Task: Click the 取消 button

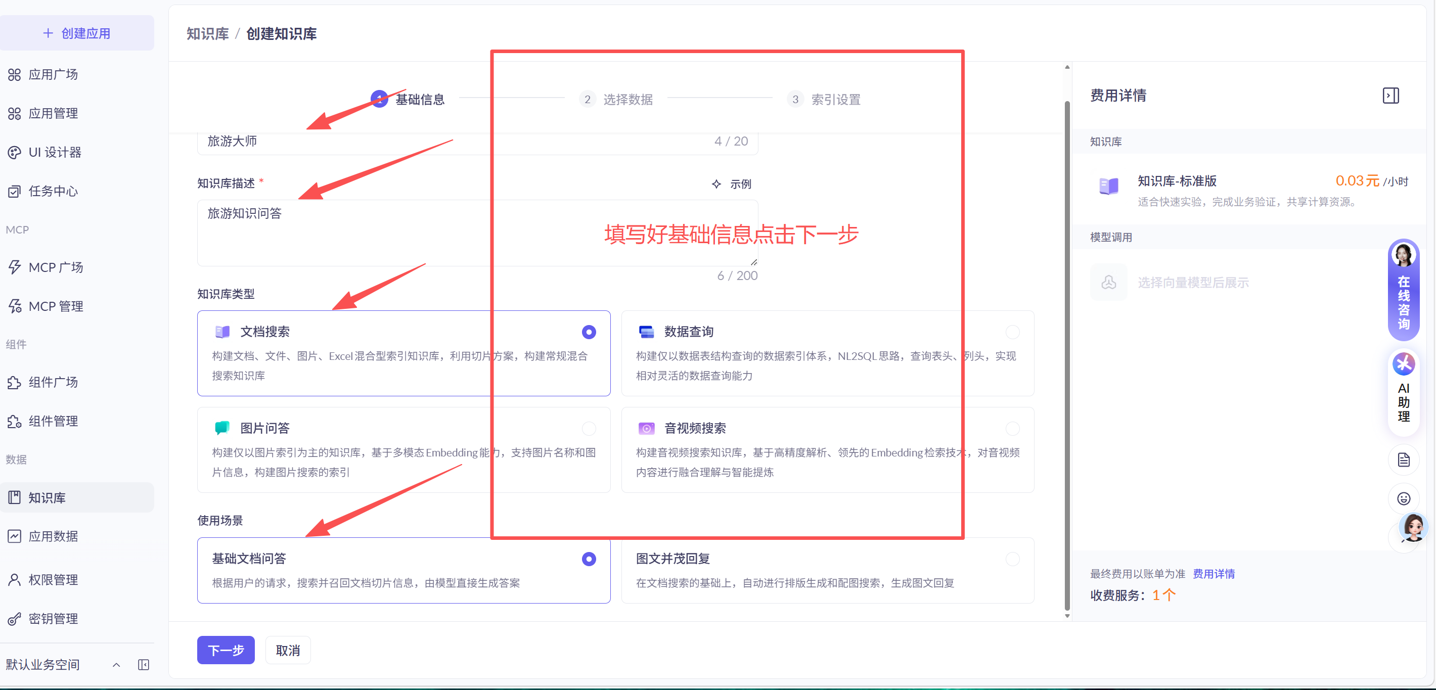Action: click(288, 650)
